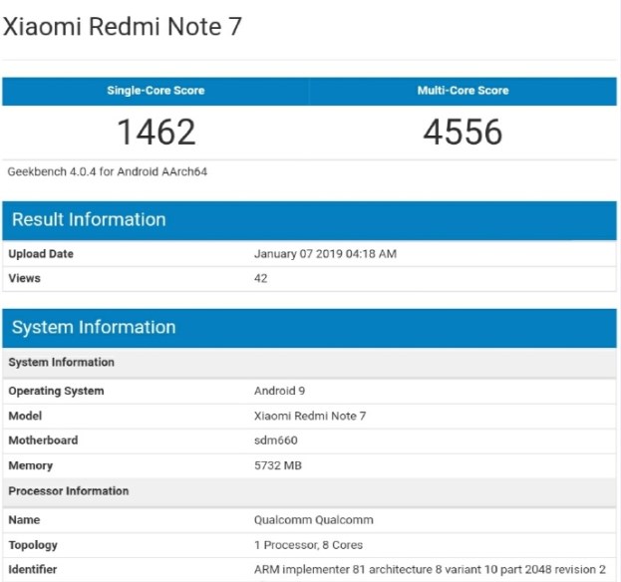Select the Memory label
This screenshot has height=582, width=621.
tap(31, 465)
